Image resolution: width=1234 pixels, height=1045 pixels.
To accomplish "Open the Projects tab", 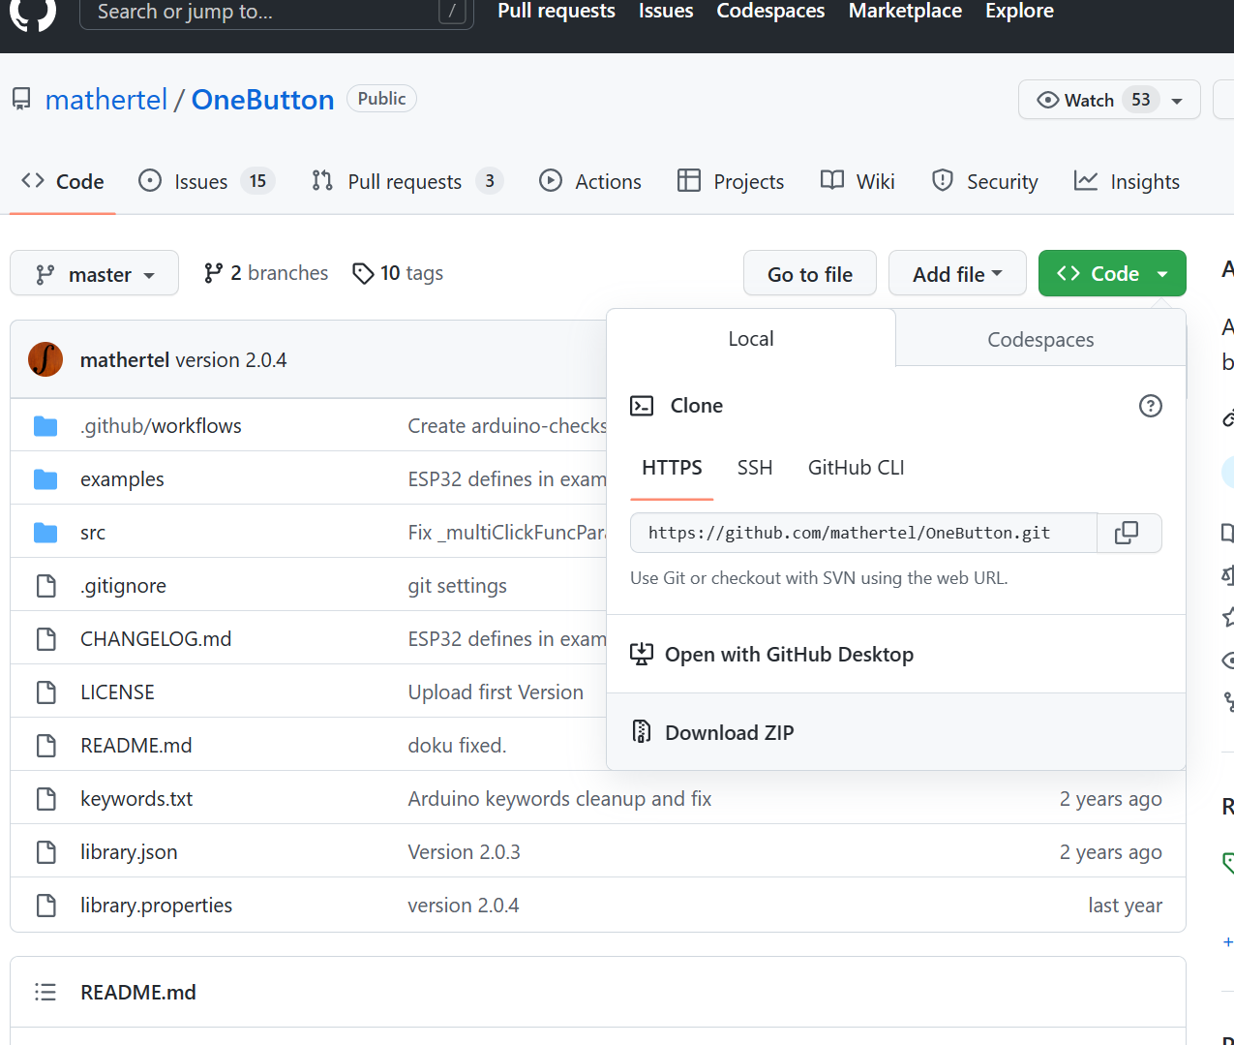I will [731, 181].
